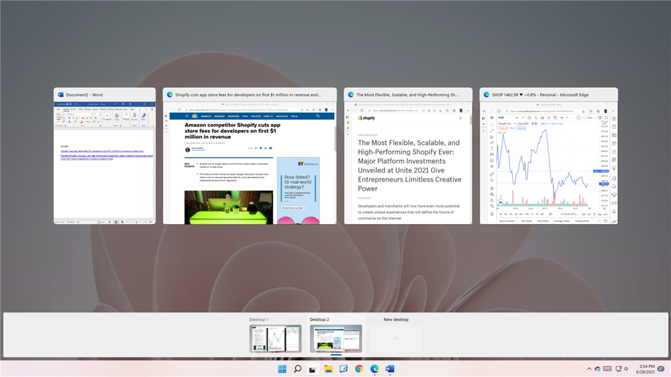Open the volume speaker tray icon
The height and width of the screenshot is (377, 671).
pyautogui.click(x=626, y=369)
